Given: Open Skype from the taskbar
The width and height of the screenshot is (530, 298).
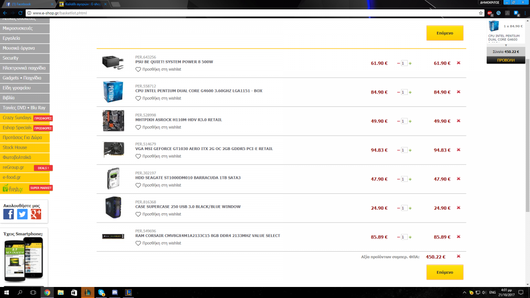Looking at the screenshot, I should click(x=101, y=292).
